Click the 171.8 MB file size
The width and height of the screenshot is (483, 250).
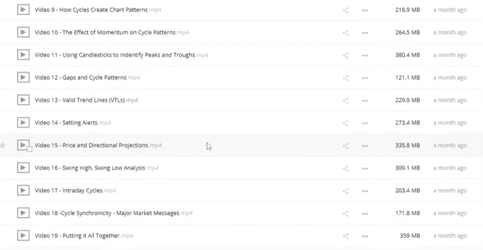(407, 213)
